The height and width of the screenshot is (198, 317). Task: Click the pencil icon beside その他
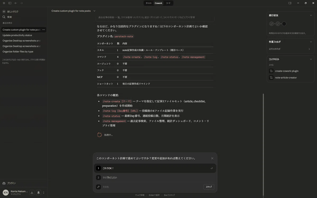click(x=99, y=187)
